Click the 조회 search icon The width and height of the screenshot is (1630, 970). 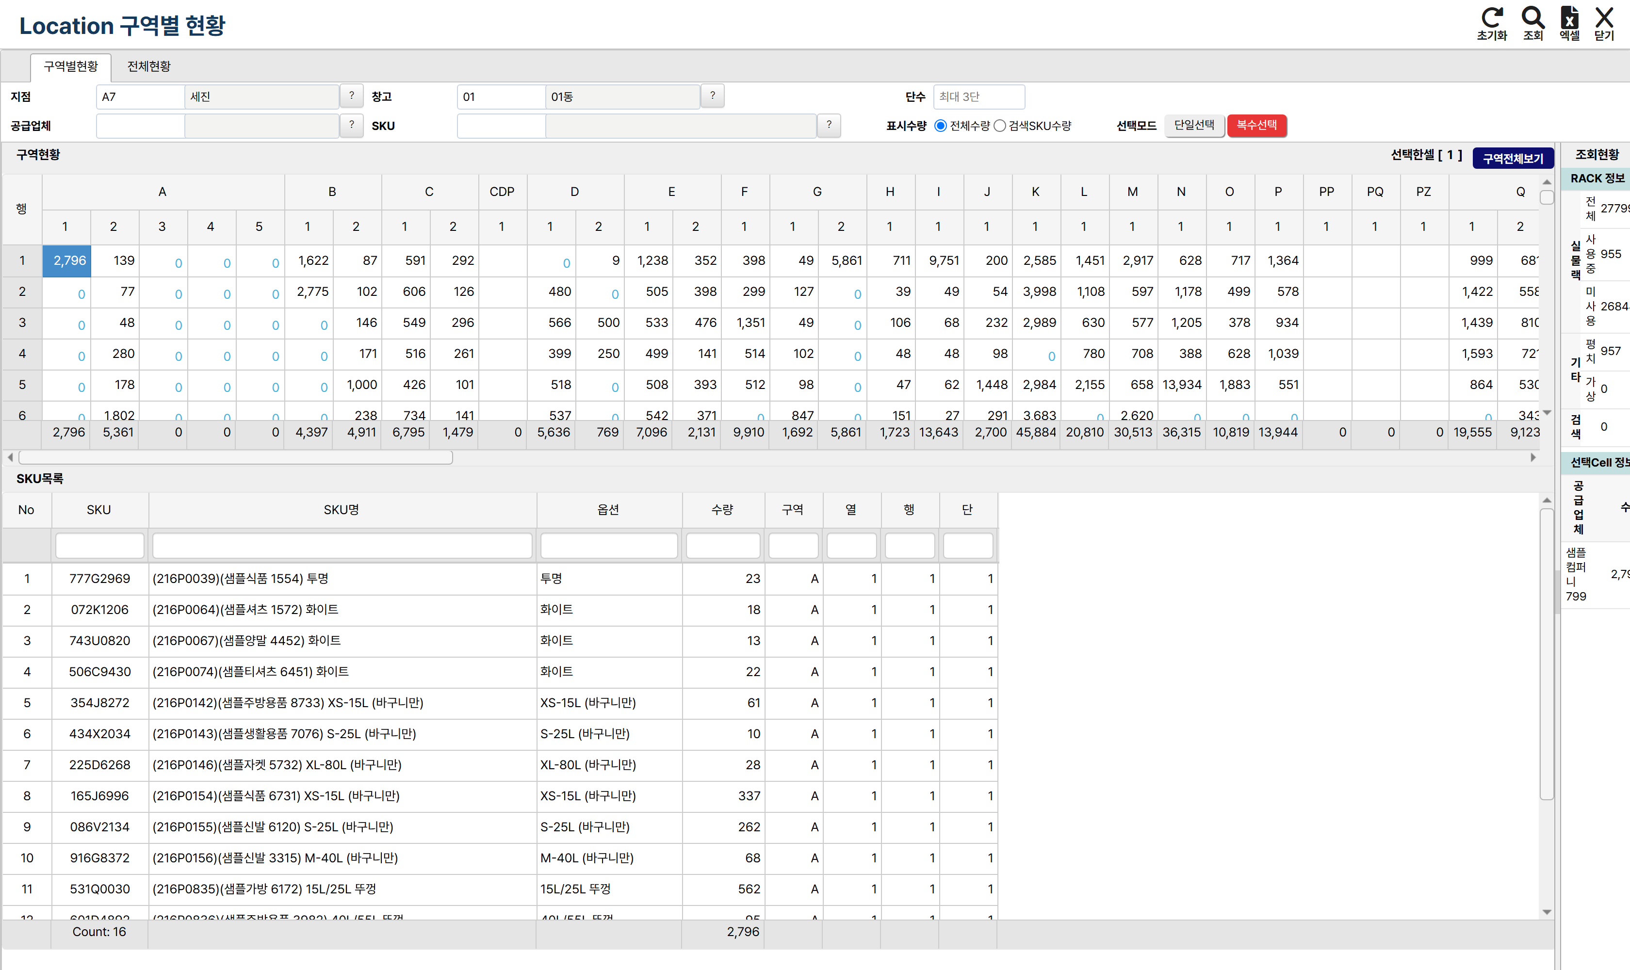(1532, 24)
